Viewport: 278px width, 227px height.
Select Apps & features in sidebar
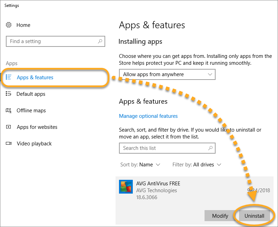tap(35, 78)
